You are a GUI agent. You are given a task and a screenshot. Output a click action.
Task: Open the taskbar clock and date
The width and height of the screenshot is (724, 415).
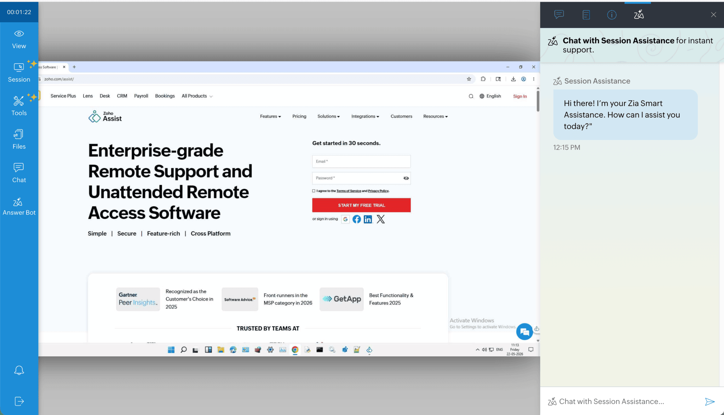tap(515, 350)
